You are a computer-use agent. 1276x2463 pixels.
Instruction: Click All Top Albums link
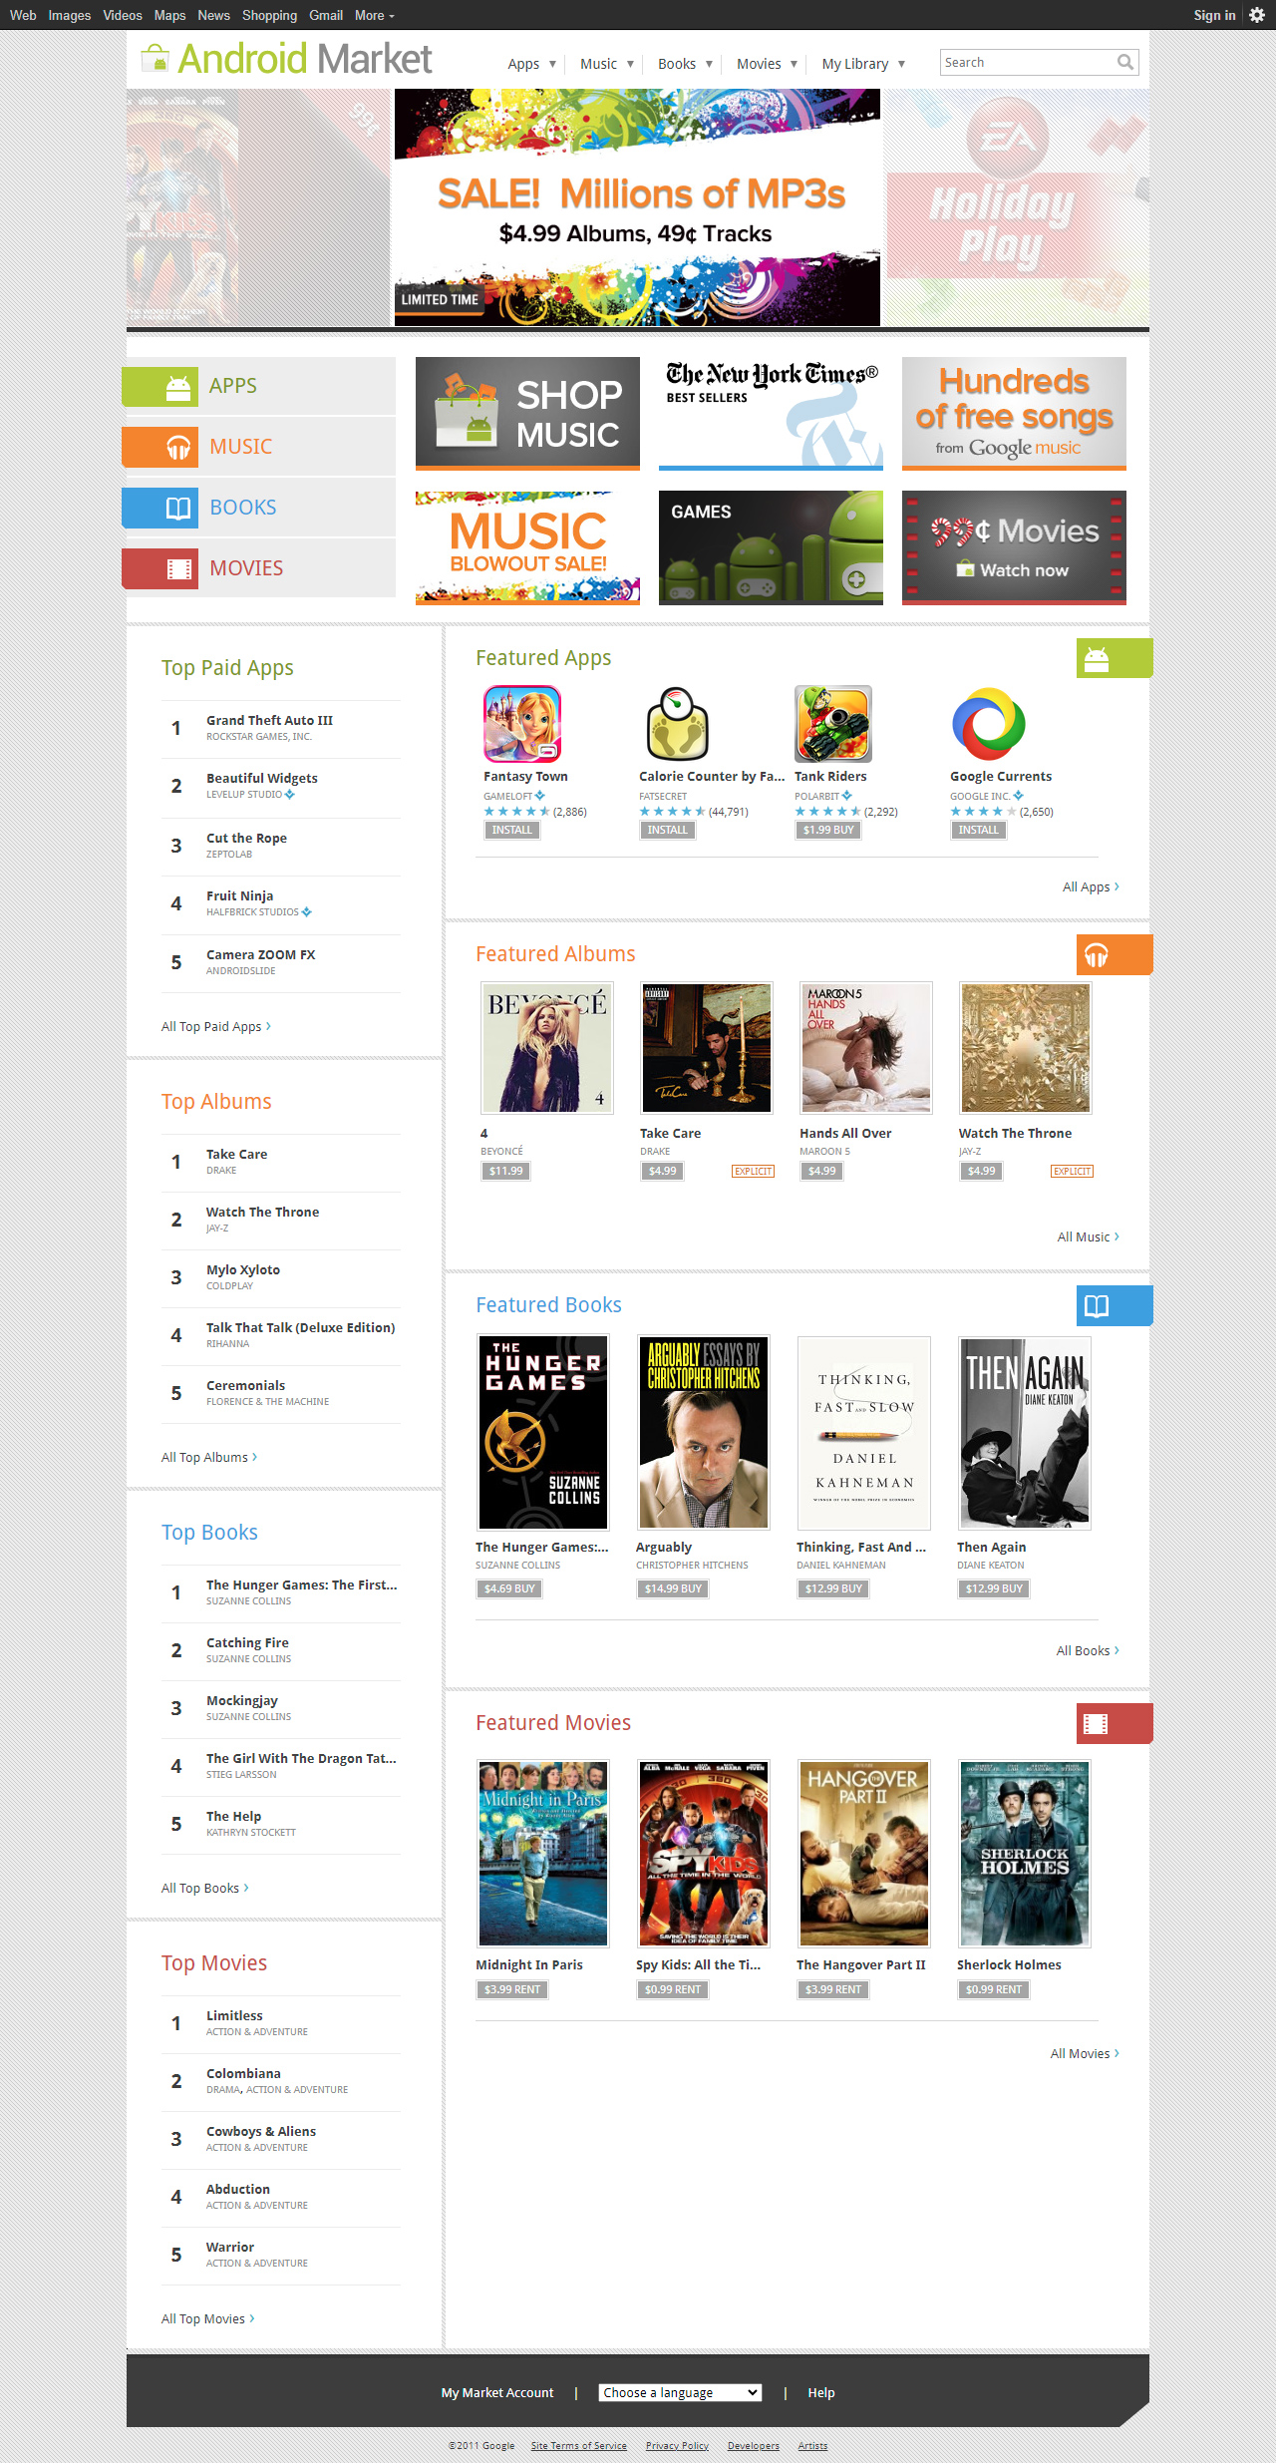point(209,1457)
